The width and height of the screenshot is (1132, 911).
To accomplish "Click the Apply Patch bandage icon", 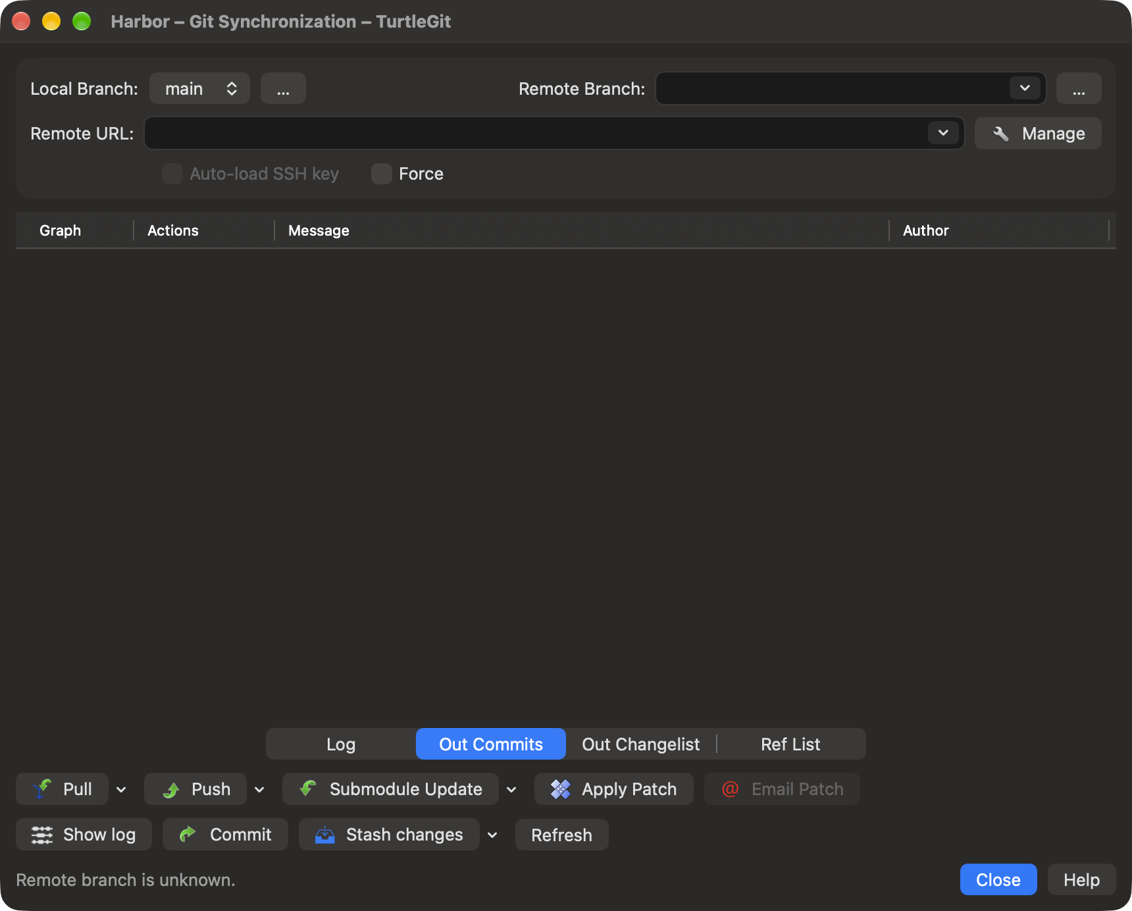I will [x=560, y=789].
